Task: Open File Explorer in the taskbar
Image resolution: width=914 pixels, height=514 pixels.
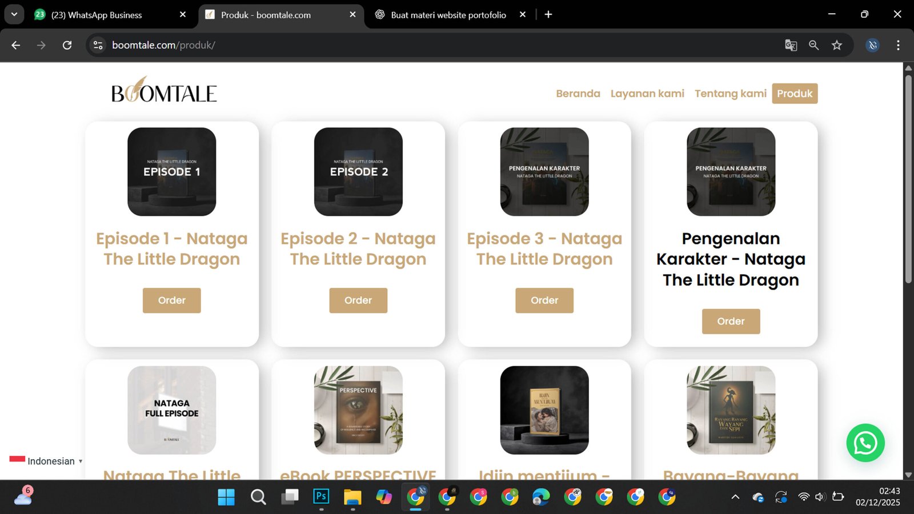Action: coord(352,497)
